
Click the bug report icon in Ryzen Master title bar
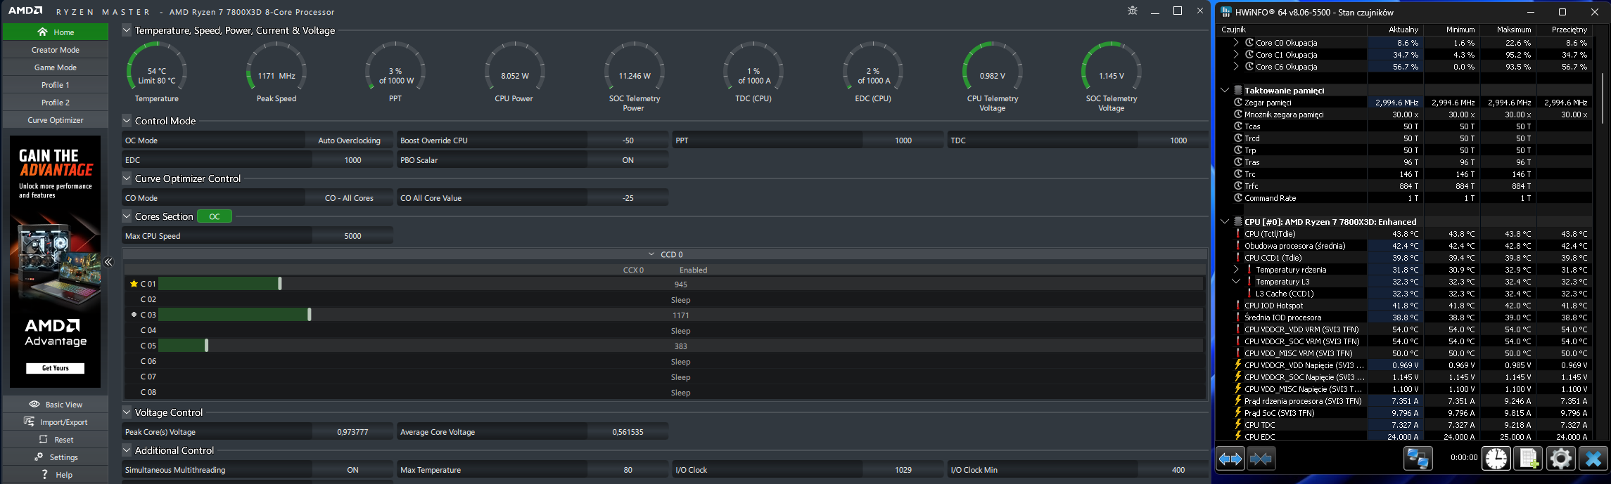click(1132, 11)
